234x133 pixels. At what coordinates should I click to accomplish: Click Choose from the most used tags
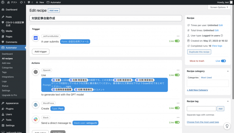pyautogui.click(x=203, y=122)
